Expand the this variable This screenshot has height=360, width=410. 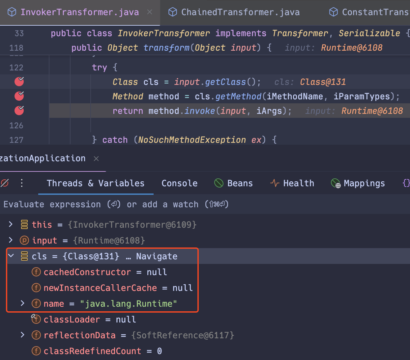(x=10, y=224)
